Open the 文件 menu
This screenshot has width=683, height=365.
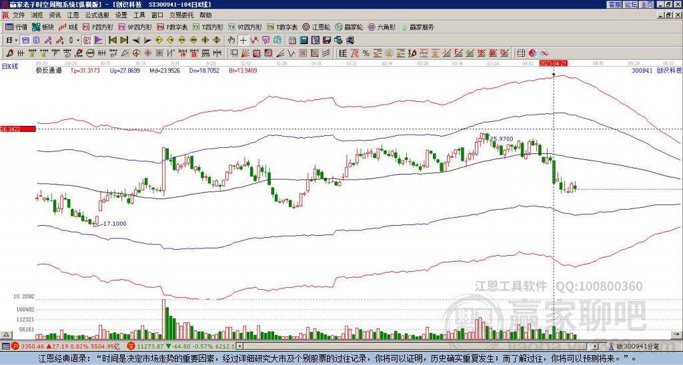click(x=18, y=15)
